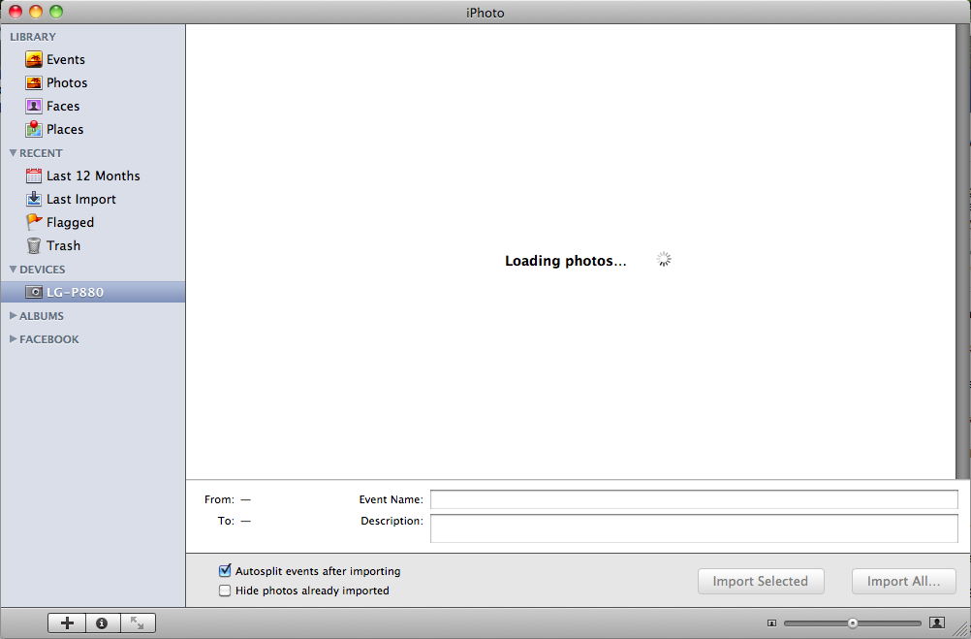971x639 pixels.
Task: Click the plus add button
Action: click(67, 623)
